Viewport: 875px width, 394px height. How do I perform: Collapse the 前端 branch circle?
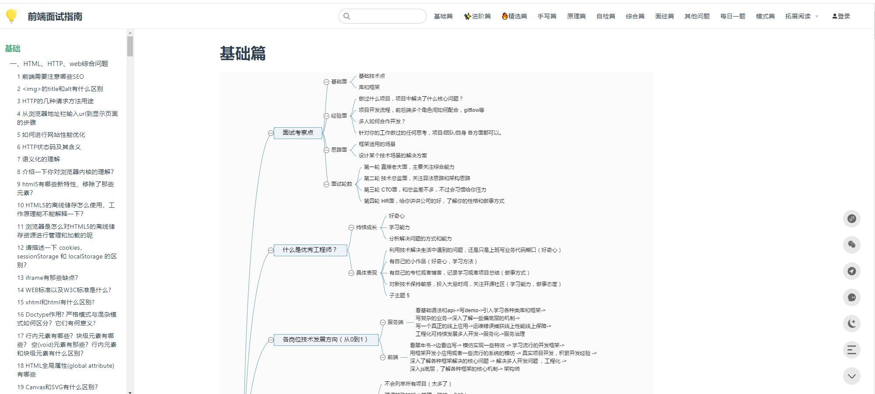point(383,357)
